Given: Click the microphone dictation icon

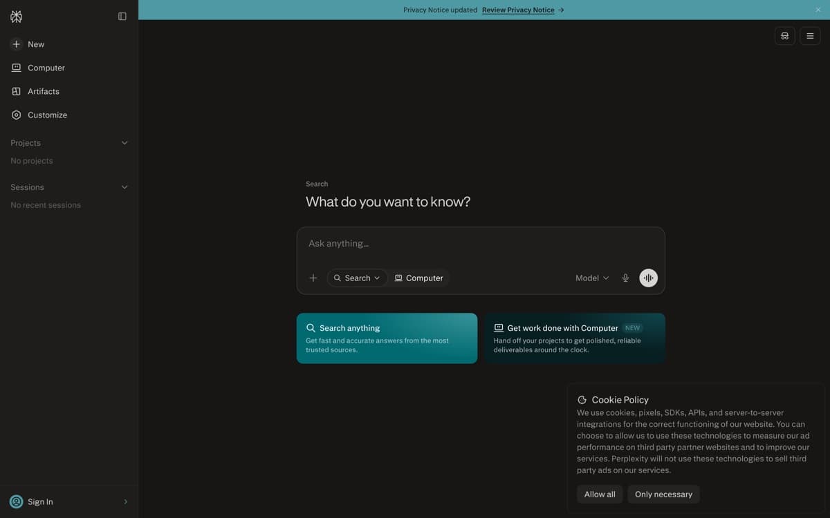Looking at the screenshot, I should tap(625, 278).
